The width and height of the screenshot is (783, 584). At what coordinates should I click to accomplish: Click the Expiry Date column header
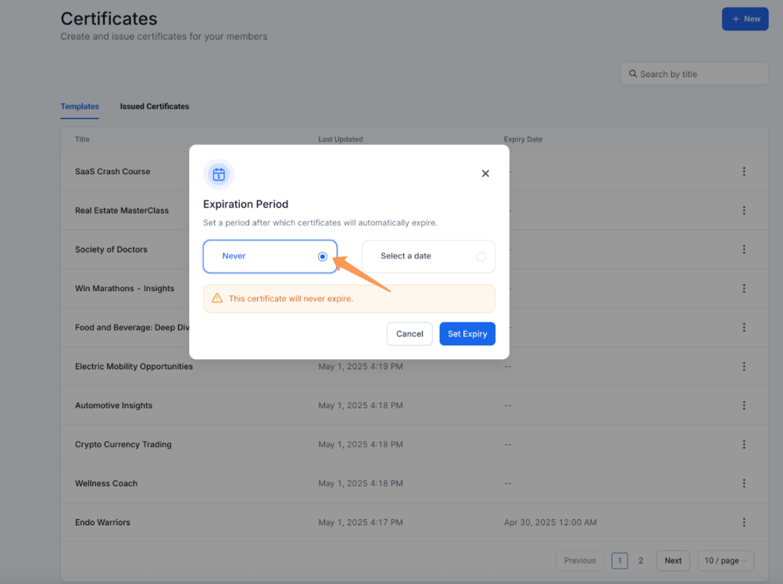(x=523, y=139)
